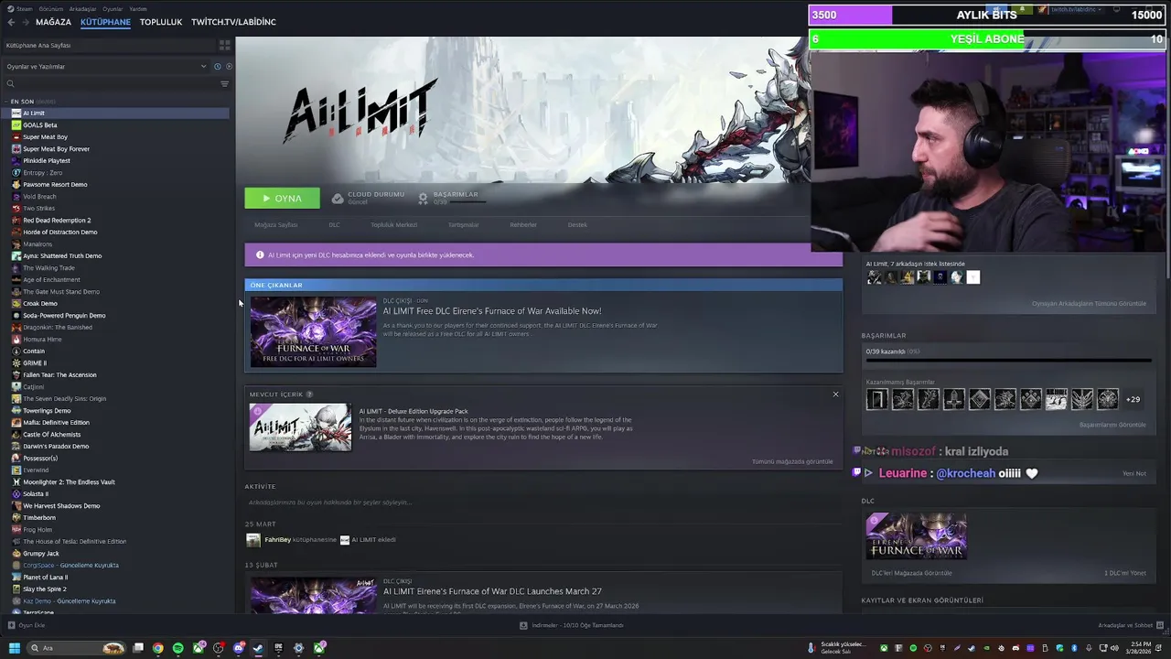Open the Arkadaşlar menu
Image resolution: width=1171 pixels, height=659 pixels.
click(x=82, y=8)
